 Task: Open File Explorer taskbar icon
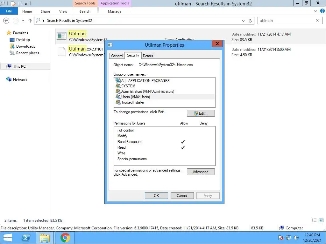point(45,238)
